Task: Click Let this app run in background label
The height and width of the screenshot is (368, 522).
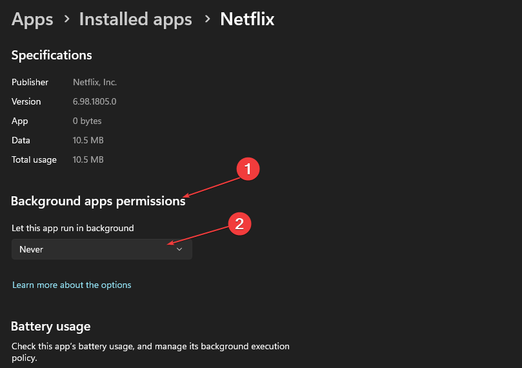Action: [73, 228]
